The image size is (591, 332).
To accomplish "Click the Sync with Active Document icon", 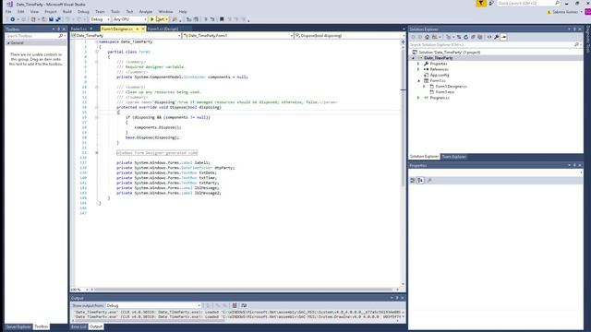I will [459, 37].
